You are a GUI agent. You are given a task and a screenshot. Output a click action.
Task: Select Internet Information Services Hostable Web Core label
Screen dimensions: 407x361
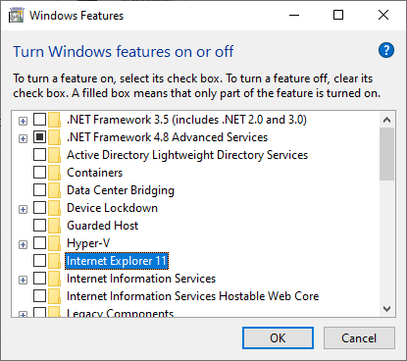[x=193, y=296]
